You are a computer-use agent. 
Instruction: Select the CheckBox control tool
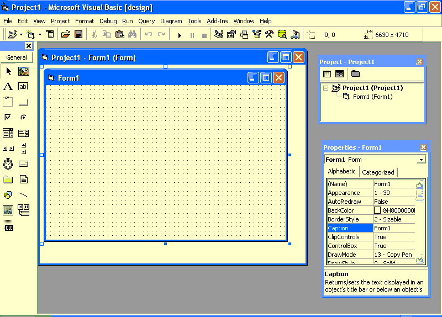(x=8, y=117)
